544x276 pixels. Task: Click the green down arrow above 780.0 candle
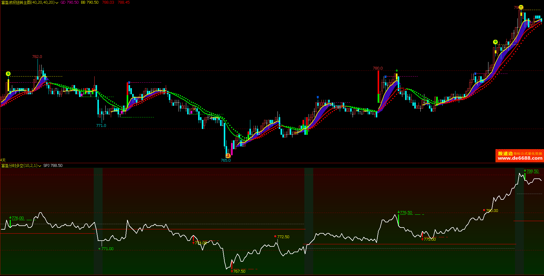pos(397,70)
